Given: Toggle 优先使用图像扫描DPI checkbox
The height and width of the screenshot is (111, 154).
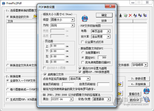Looking at the screenshot, I should point(83,62).
